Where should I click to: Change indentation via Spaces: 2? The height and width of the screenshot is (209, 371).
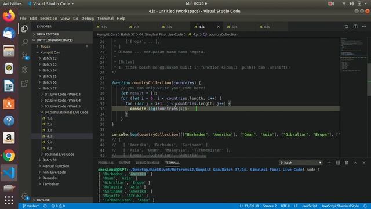click(270, 206)
